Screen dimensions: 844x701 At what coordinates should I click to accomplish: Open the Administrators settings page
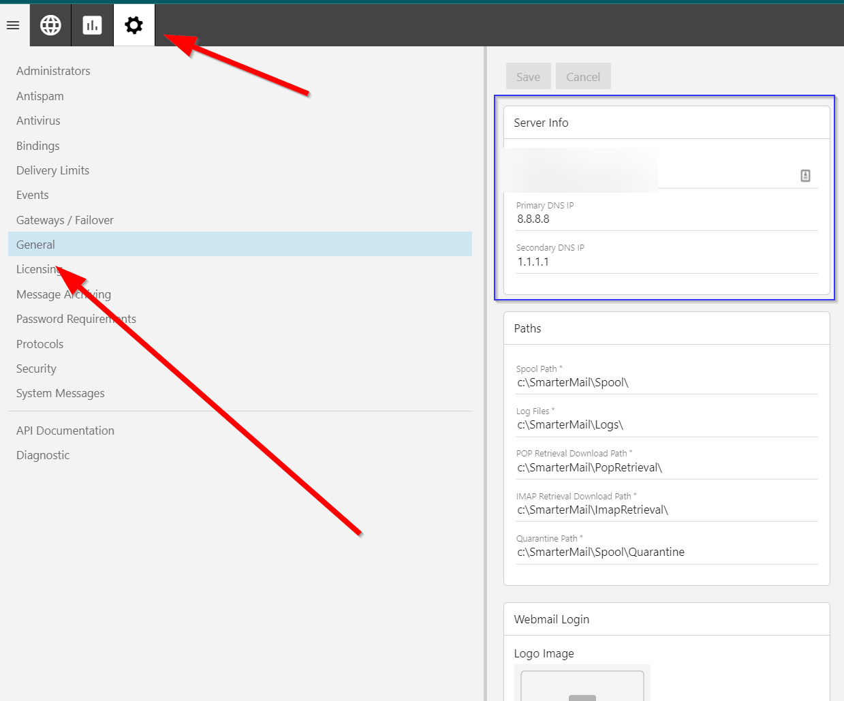[53, 71]
